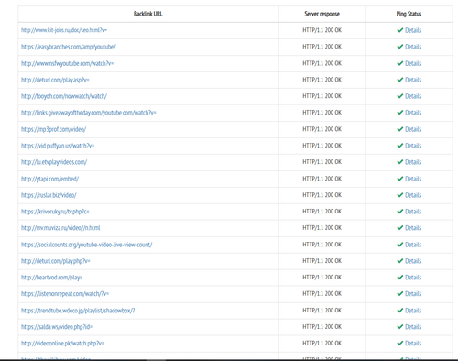Open the listenonrepeat.com watch link
The width and height of the screenshot is (458, 361).
click(x=65, y=294)
